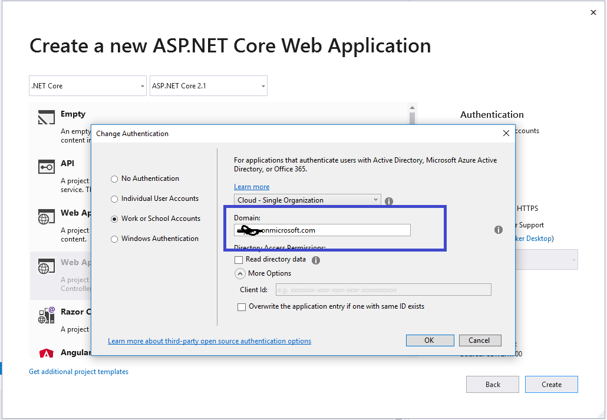
Task: Collapse the More Options expander
Action: coord(240,274)
